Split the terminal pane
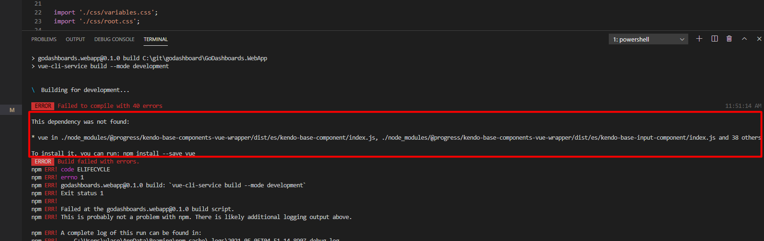Screen dimensions: 764x241 pos(714,39)
